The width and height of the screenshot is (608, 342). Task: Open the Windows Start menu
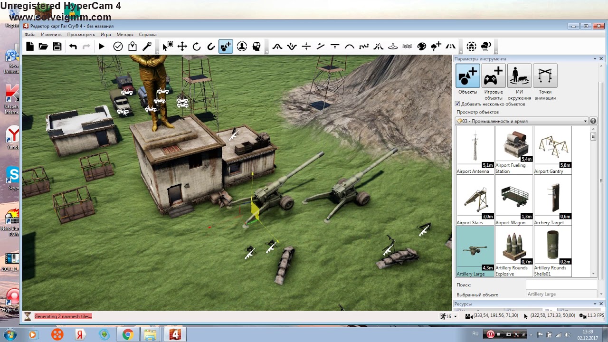point(10,334)
